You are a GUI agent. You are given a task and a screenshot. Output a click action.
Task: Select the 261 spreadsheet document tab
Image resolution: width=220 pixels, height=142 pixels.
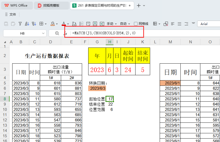pyautogui.click(x=102, y=6)
